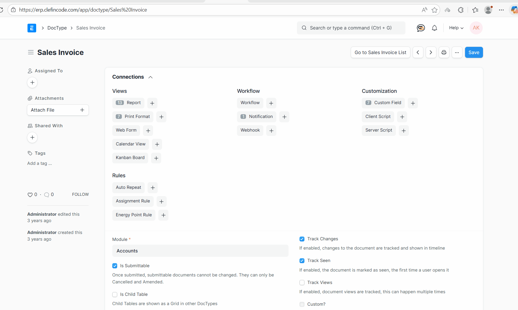Screen dimensions: 518x310
Task: Navigate to DocType in the breadcrumb
Action: tap(57, 28)
